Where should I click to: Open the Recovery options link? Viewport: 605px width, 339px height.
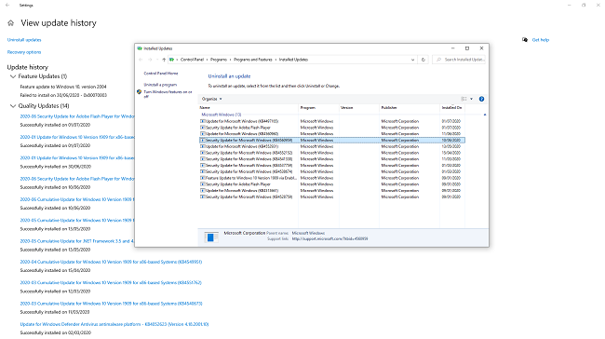pos(24,52)
